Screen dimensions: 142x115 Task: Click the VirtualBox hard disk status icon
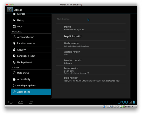click(x=104, y=107)
